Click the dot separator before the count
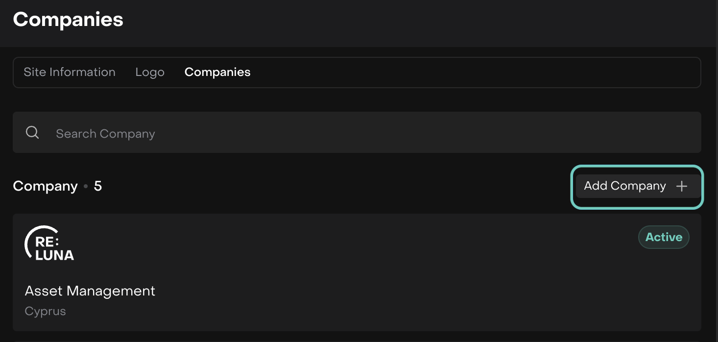718x342 pixels. (86, 187)
